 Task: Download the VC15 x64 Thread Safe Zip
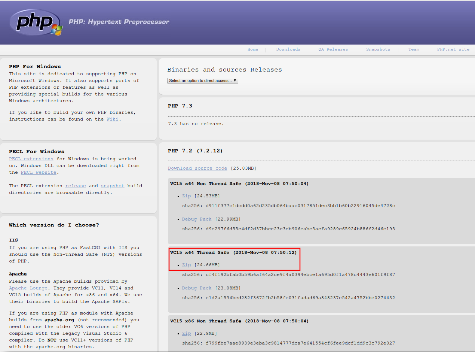point(186,265)
